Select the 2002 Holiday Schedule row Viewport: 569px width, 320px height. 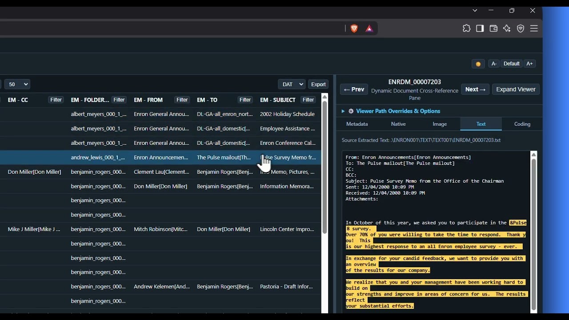point(160,114)
